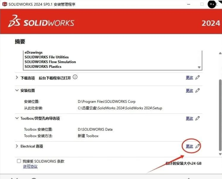222x179 pixels.
Task: Click the pencil icon in the Electrical 选项 row
Action: (x=197, y=146)
